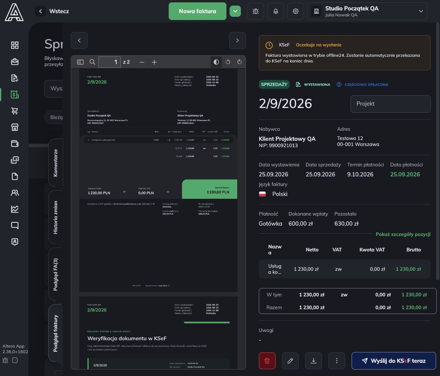Click the Nowa faktura button
Screen dimensions: 440x376
[x=198, y=11]
